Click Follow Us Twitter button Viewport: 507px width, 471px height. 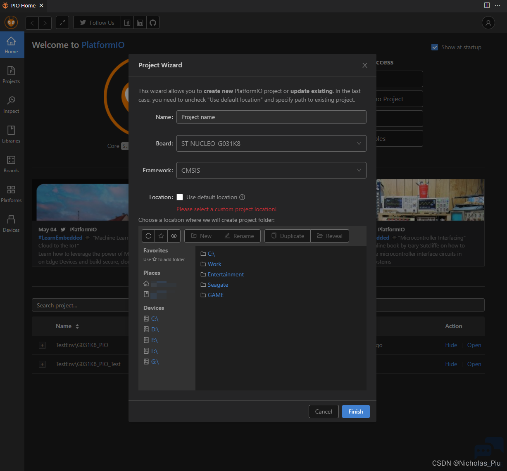(x=97, y=23)
